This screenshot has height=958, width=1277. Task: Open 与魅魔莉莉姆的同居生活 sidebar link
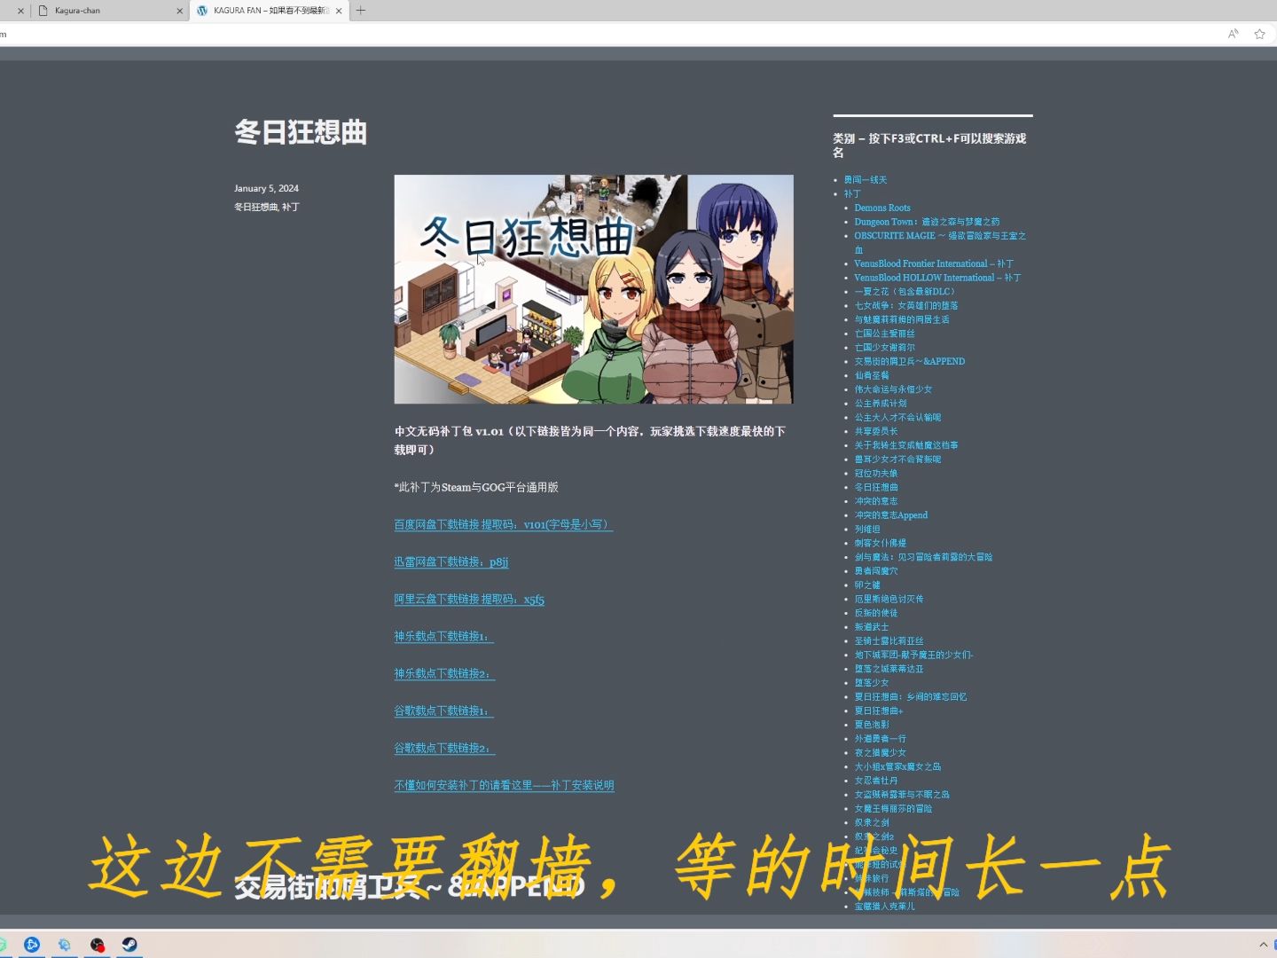[902, 319]
